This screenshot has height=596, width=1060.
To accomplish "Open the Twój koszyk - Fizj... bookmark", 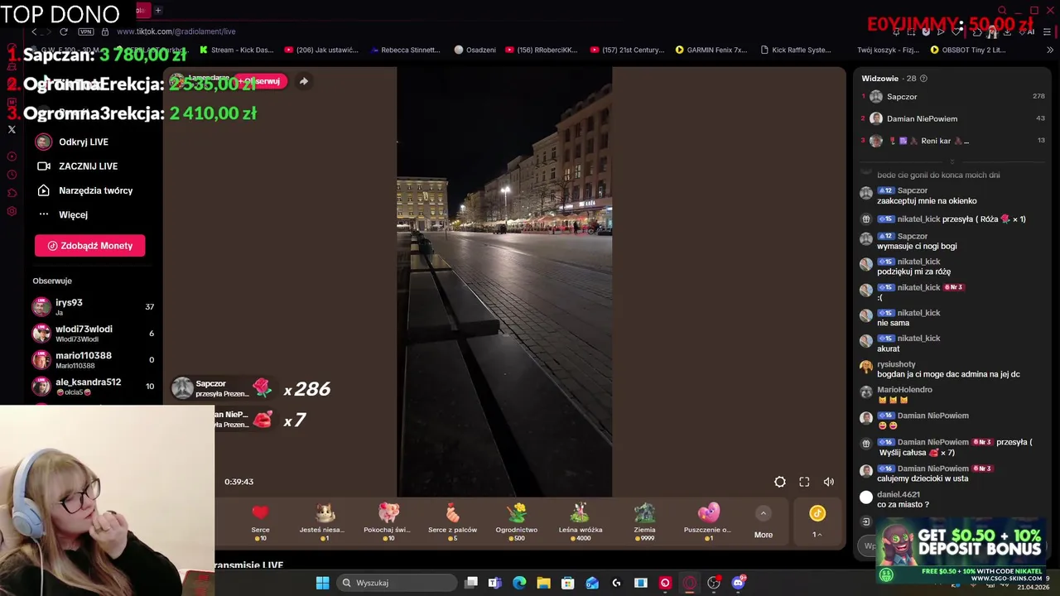I will coord(888,50).
